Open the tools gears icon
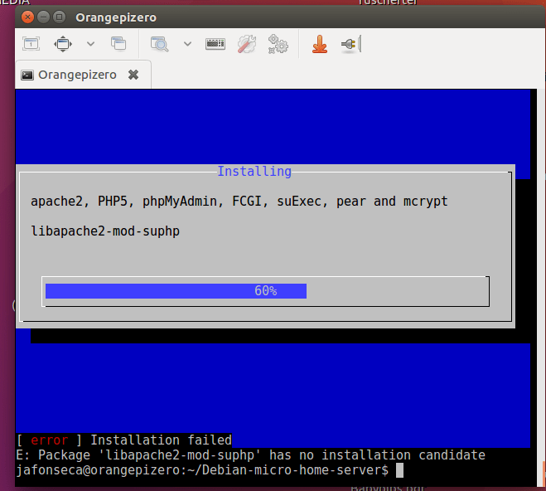 click(278, 44)
